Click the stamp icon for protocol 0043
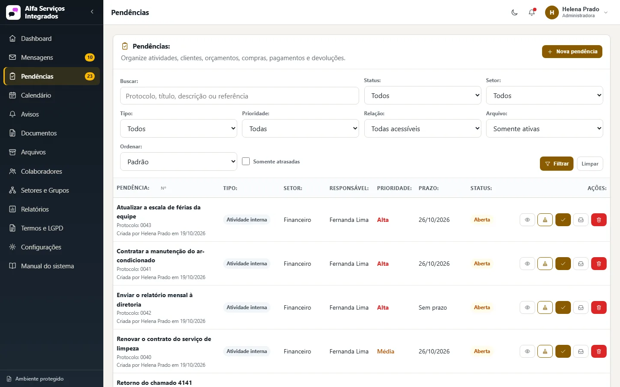The width and height of the screenshot is (620, 387). pos(545,220)
